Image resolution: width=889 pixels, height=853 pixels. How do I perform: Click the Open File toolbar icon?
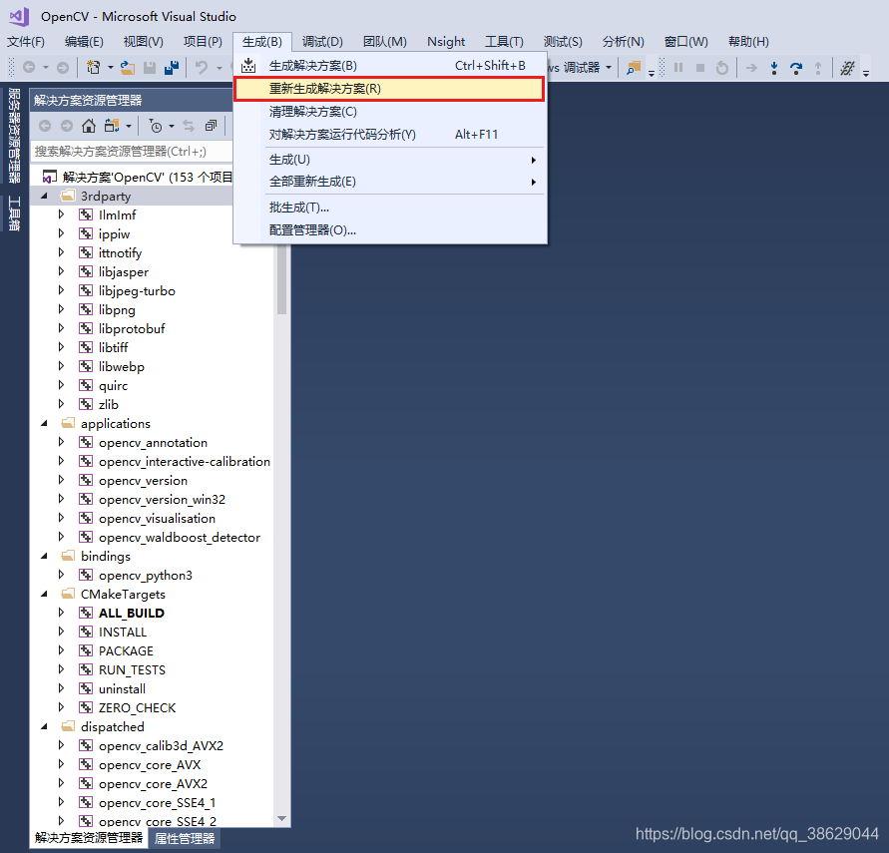coord(128,68)
